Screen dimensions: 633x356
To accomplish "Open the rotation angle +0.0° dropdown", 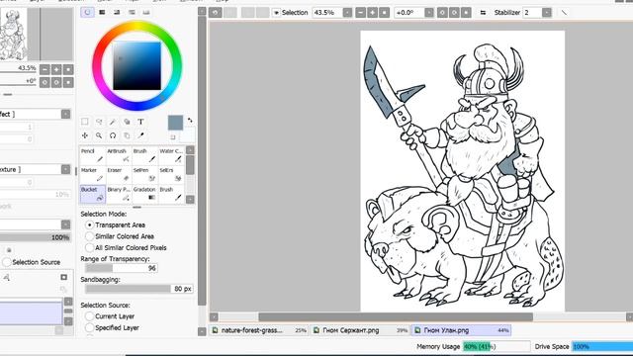I will (x=429, y=13).
